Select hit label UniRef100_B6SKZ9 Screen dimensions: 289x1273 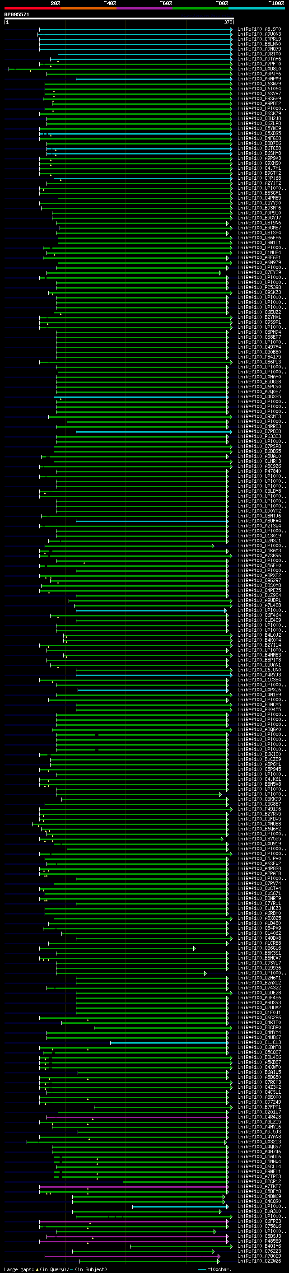click(x=259, y=114)
